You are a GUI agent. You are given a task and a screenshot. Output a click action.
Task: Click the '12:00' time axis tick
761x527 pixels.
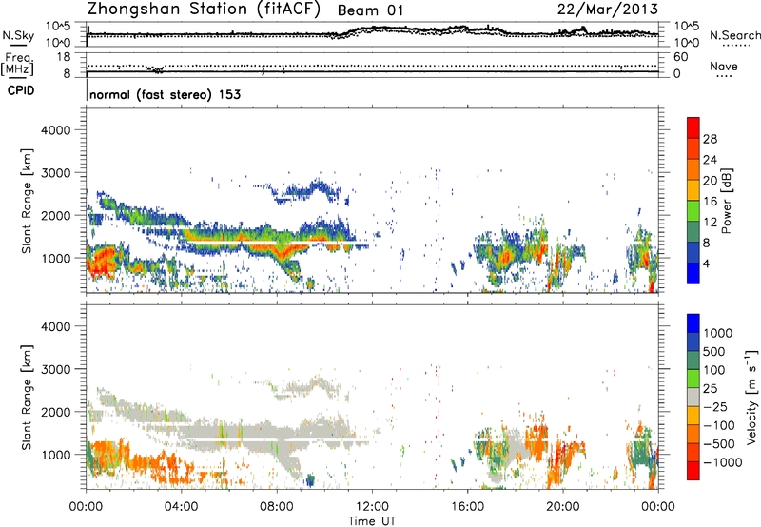(x=372, y=507)
